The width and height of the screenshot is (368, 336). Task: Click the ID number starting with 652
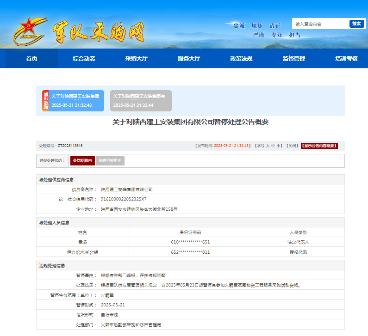pyautogui.click(x=190, y=252)
